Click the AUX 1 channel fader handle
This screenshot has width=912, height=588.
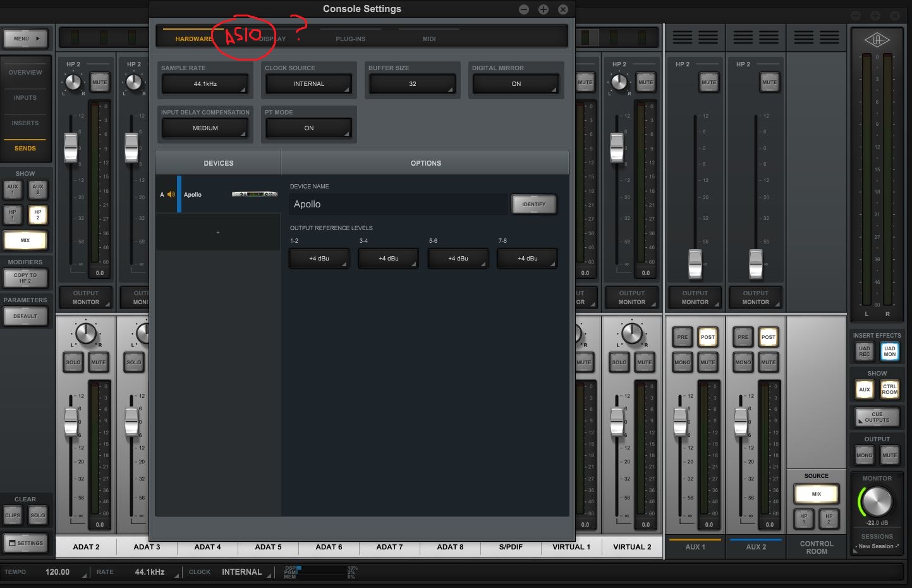coord(680,422)
